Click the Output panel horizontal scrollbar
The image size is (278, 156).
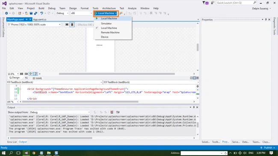pos(51,138)
